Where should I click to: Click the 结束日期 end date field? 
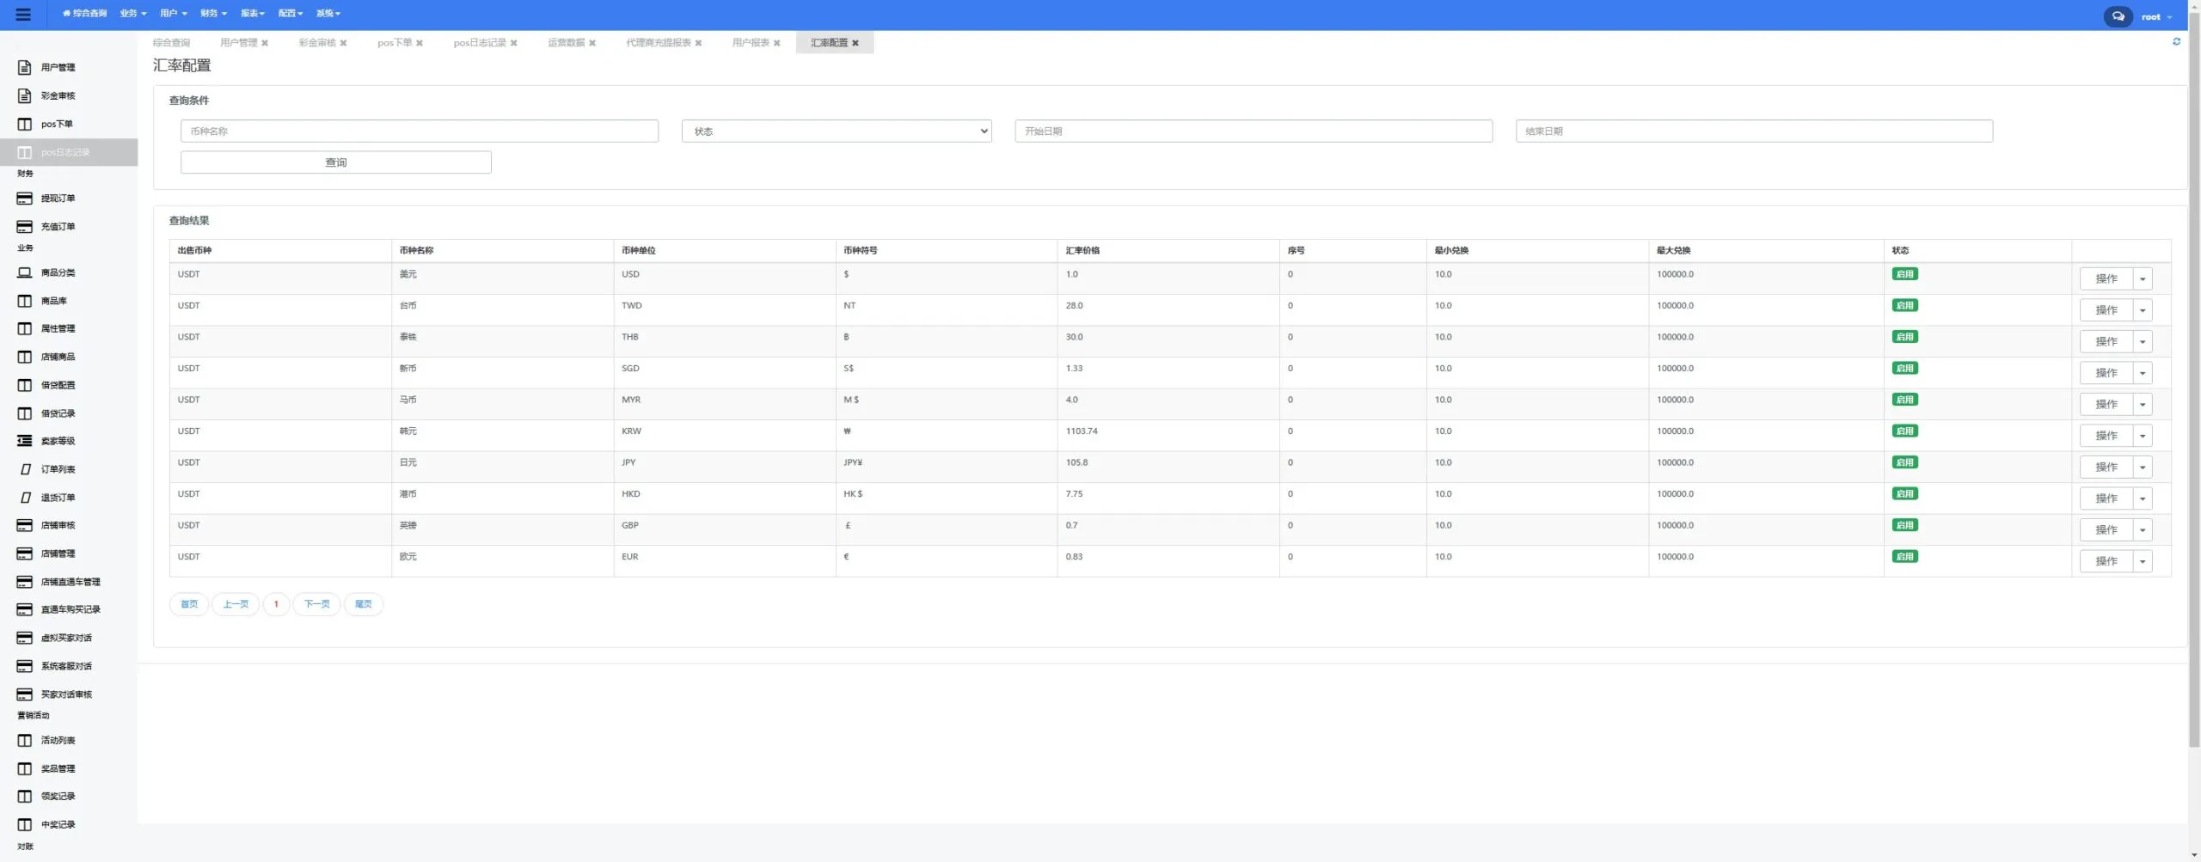point(1754,131)
